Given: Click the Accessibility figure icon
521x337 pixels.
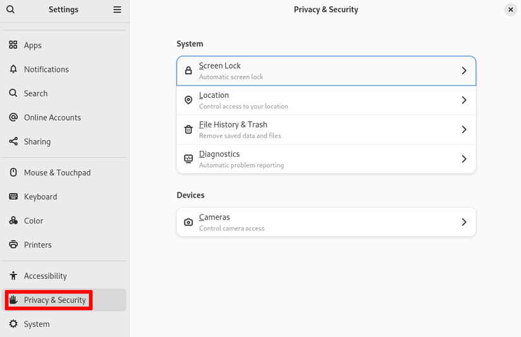Looking at the screenshot, I should [13, 276].
